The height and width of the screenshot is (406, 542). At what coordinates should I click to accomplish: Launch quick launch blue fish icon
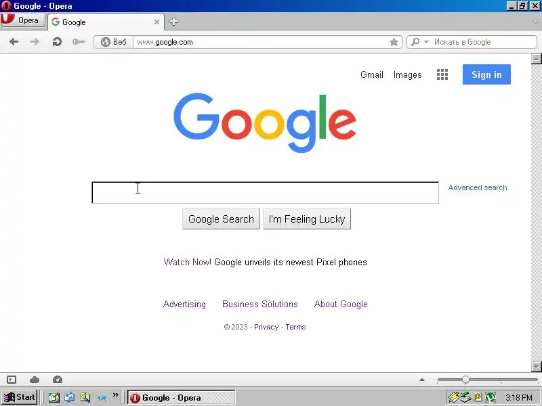(x=101, y=398)
